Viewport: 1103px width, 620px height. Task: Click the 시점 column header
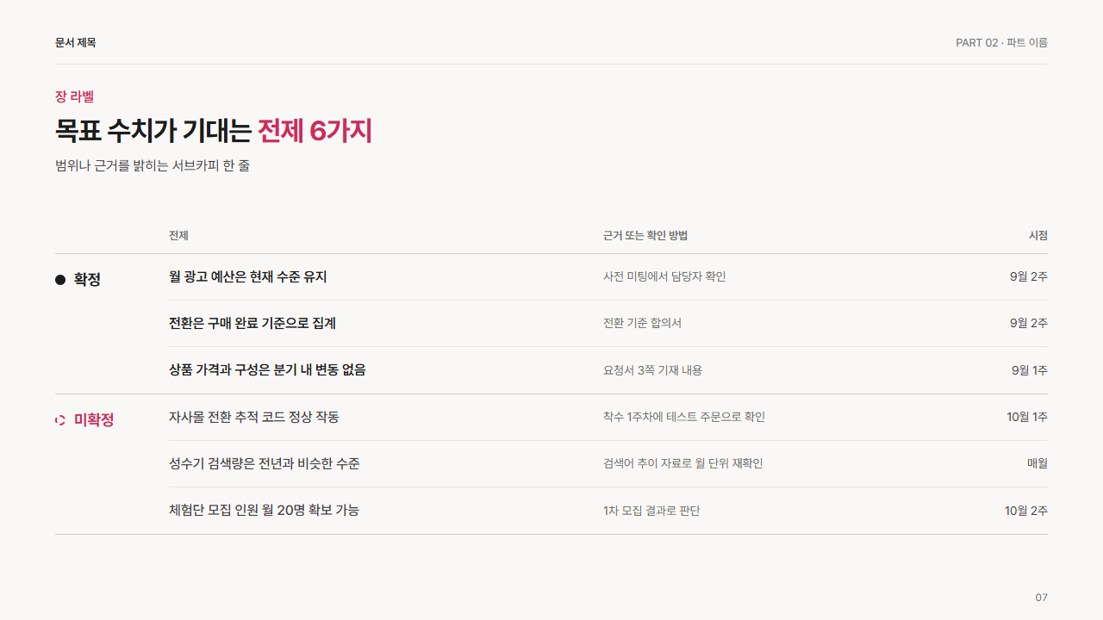(1038, 235)
